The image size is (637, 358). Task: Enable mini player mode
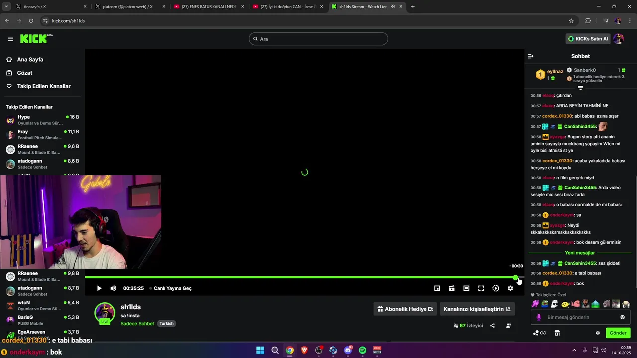click(437, 288)
